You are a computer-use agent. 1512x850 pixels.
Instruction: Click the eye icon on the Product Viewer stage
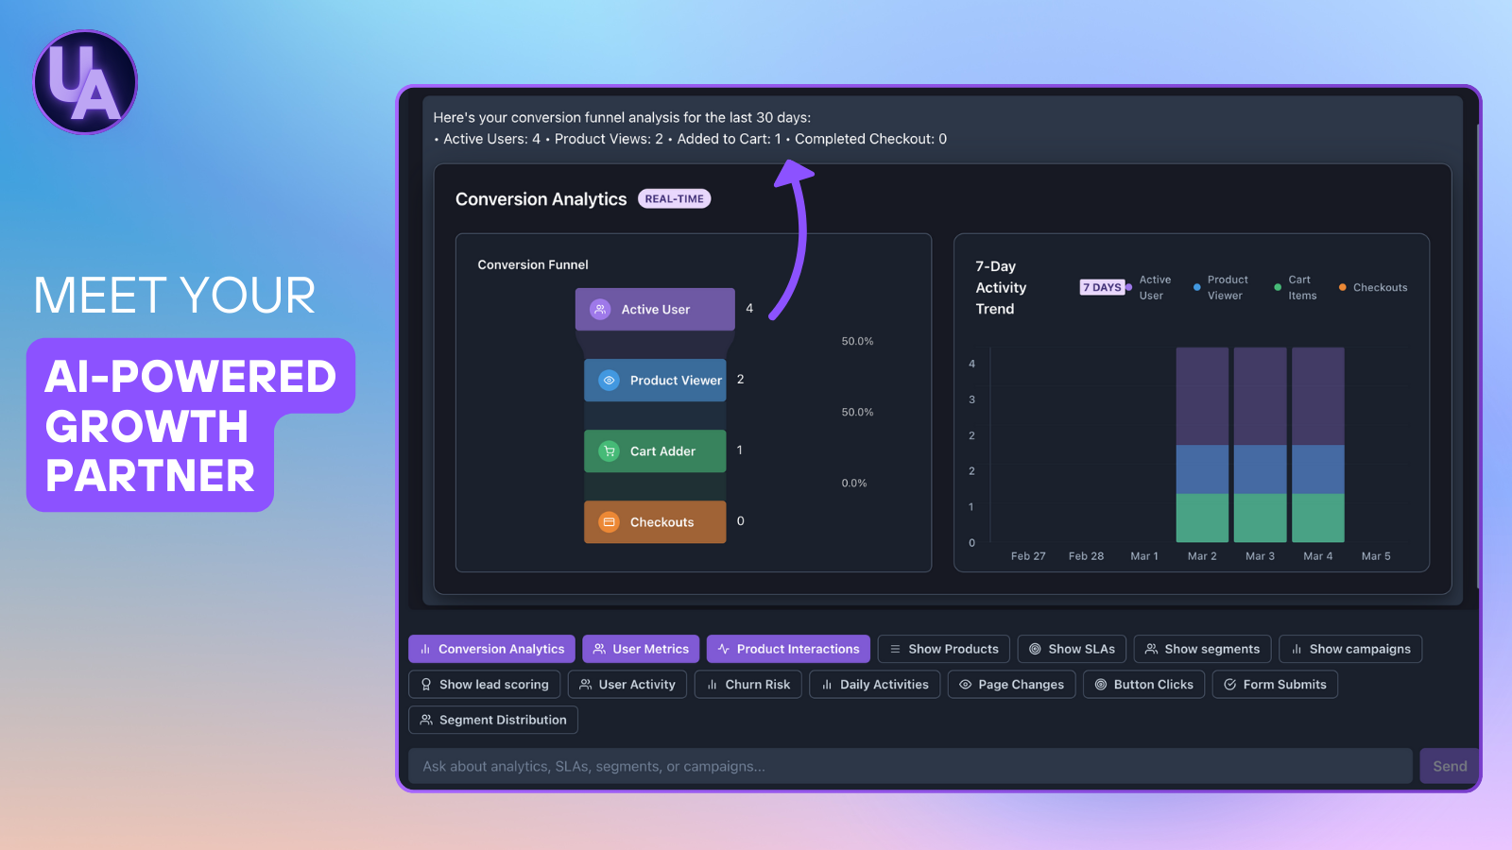tap(609, 380)
